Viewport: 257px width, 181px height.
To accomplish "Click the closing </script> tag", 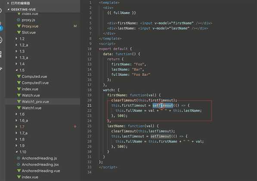I will (x=108, y=167).
